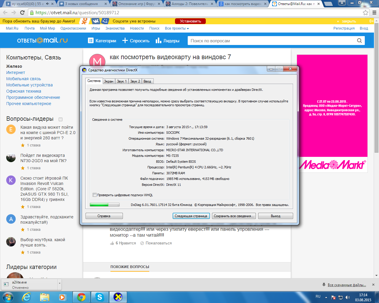Click the star under the N730-2GD3 question

[23, 168]
